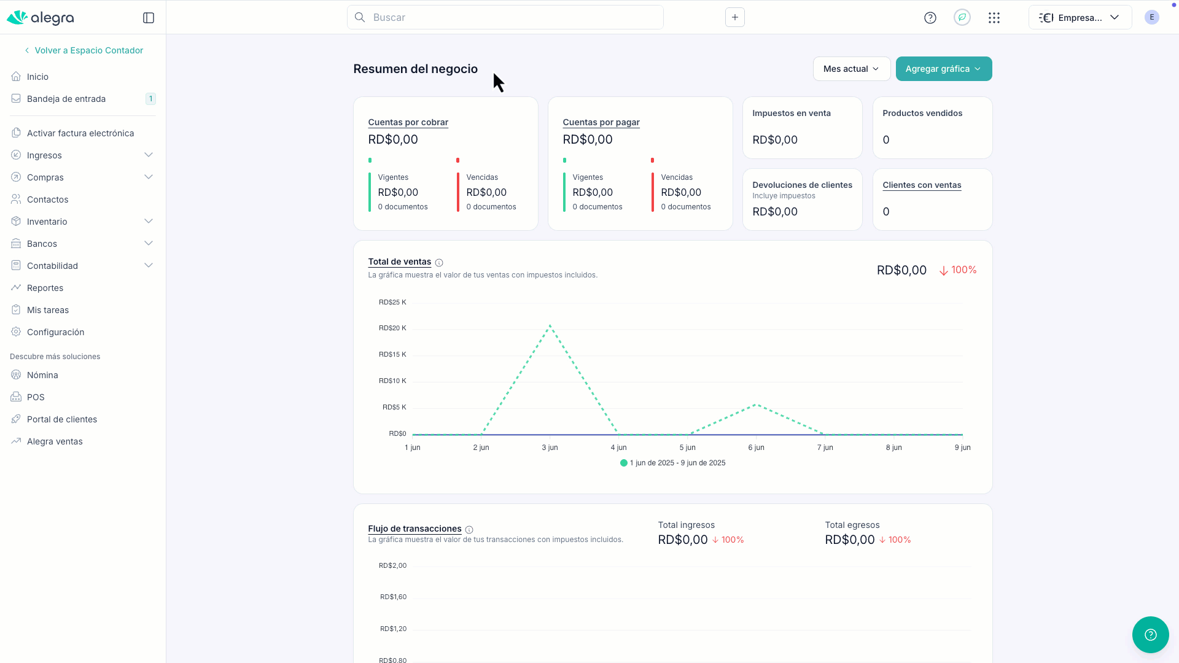Collapse the sidebar with the panel icon
1179x663 pixels.
[149, 18]
